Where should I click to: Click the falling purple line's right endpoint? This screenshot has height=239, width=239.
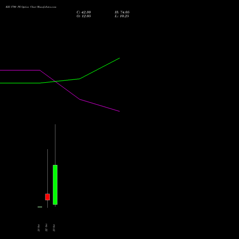click(119, 111)
